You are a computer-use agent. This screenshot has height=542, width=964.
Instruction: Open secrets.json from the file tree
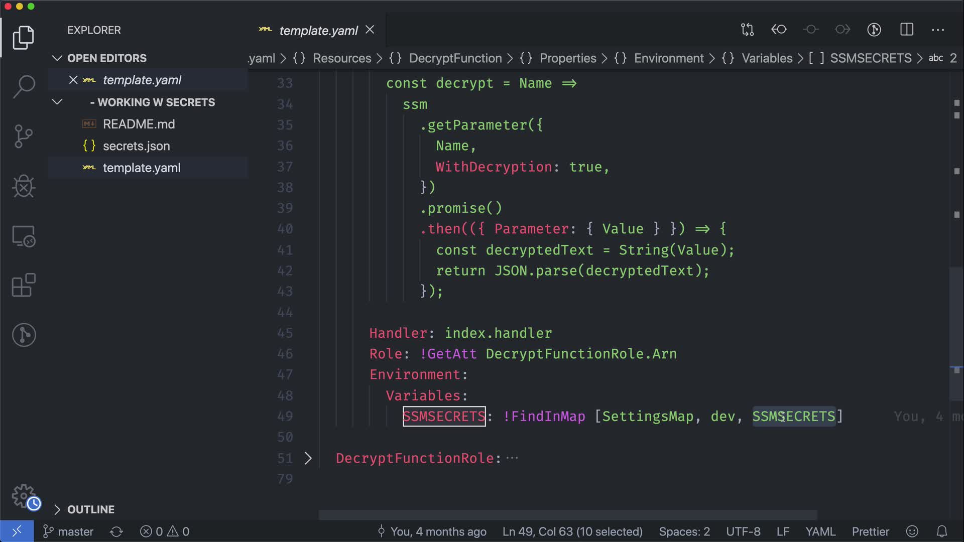point(136,146)
